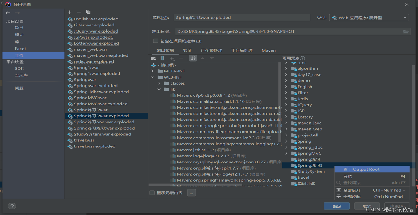Click the 名称 artifact name field
The height and width of the screenshot is (215, 418).
tap(242, 18)
